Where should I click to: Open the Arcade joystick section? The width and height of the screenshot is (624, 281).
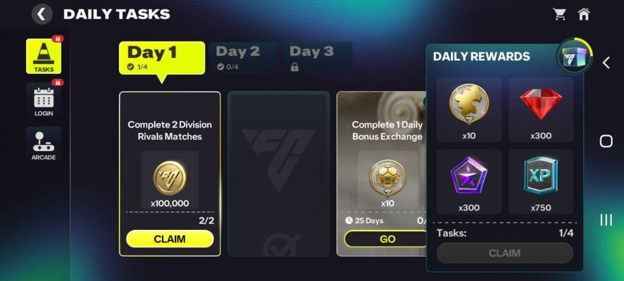tap(43, 144)
